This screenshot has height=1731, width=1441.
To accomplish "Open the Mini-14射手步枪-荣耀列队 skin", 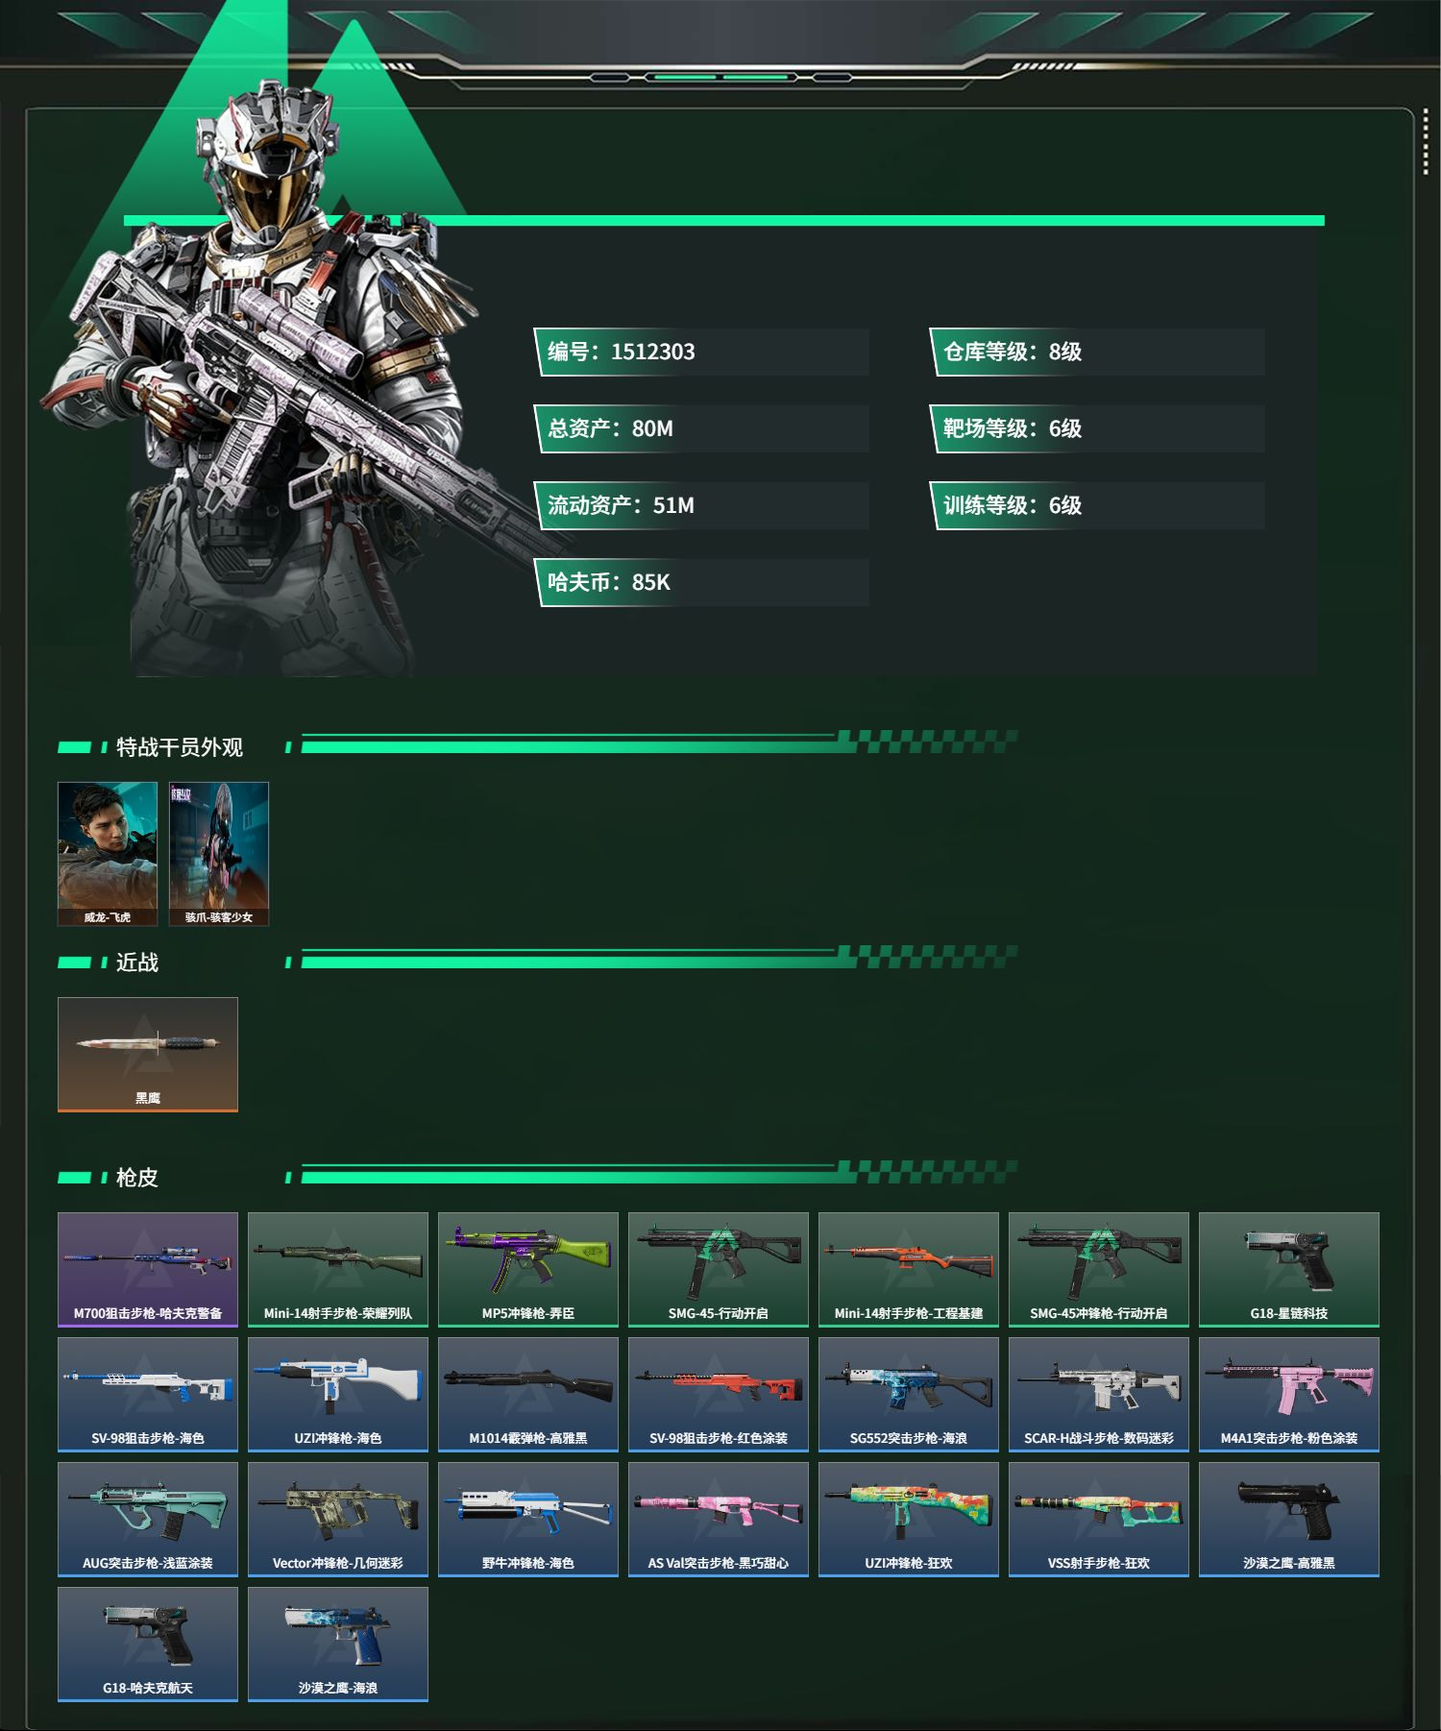I will tap(338, 1269).
